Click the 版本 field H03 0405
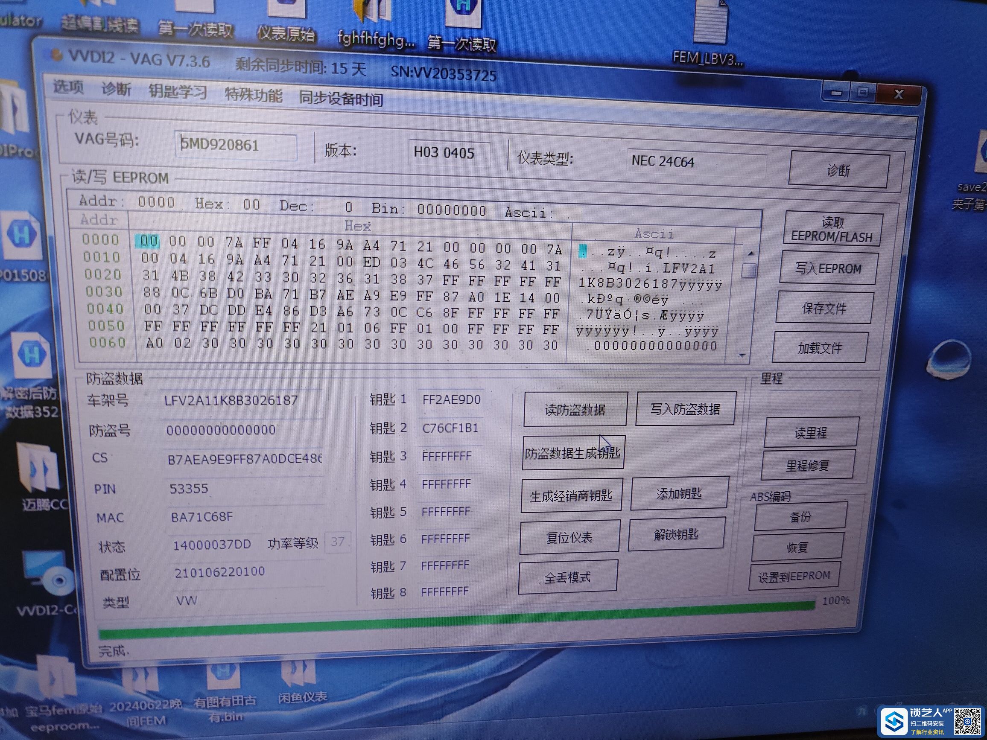The height and width of the screenshot is (740, 987). click(x=450, y=153)
